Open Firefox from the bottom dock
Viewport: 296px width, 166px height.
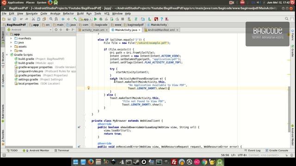coord(91,162)
